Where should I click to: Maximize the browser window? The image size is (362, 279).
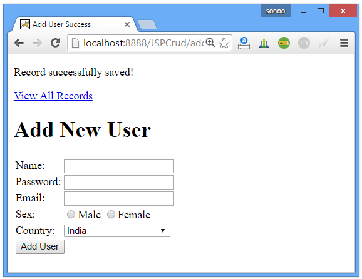coord(321,11)
